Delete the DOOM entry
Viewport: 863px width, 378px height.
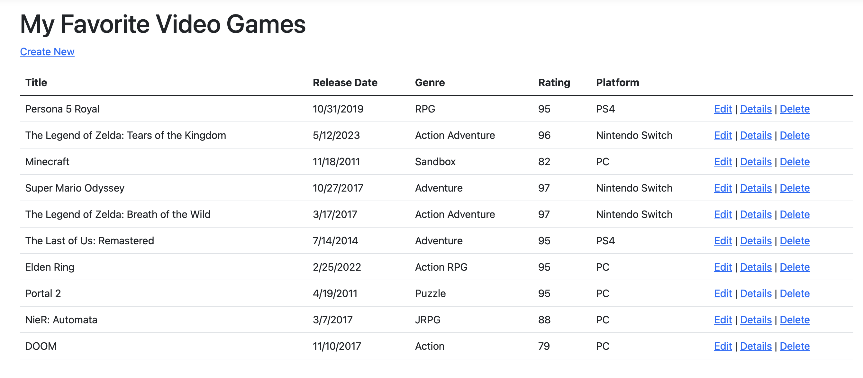[794, 346]
